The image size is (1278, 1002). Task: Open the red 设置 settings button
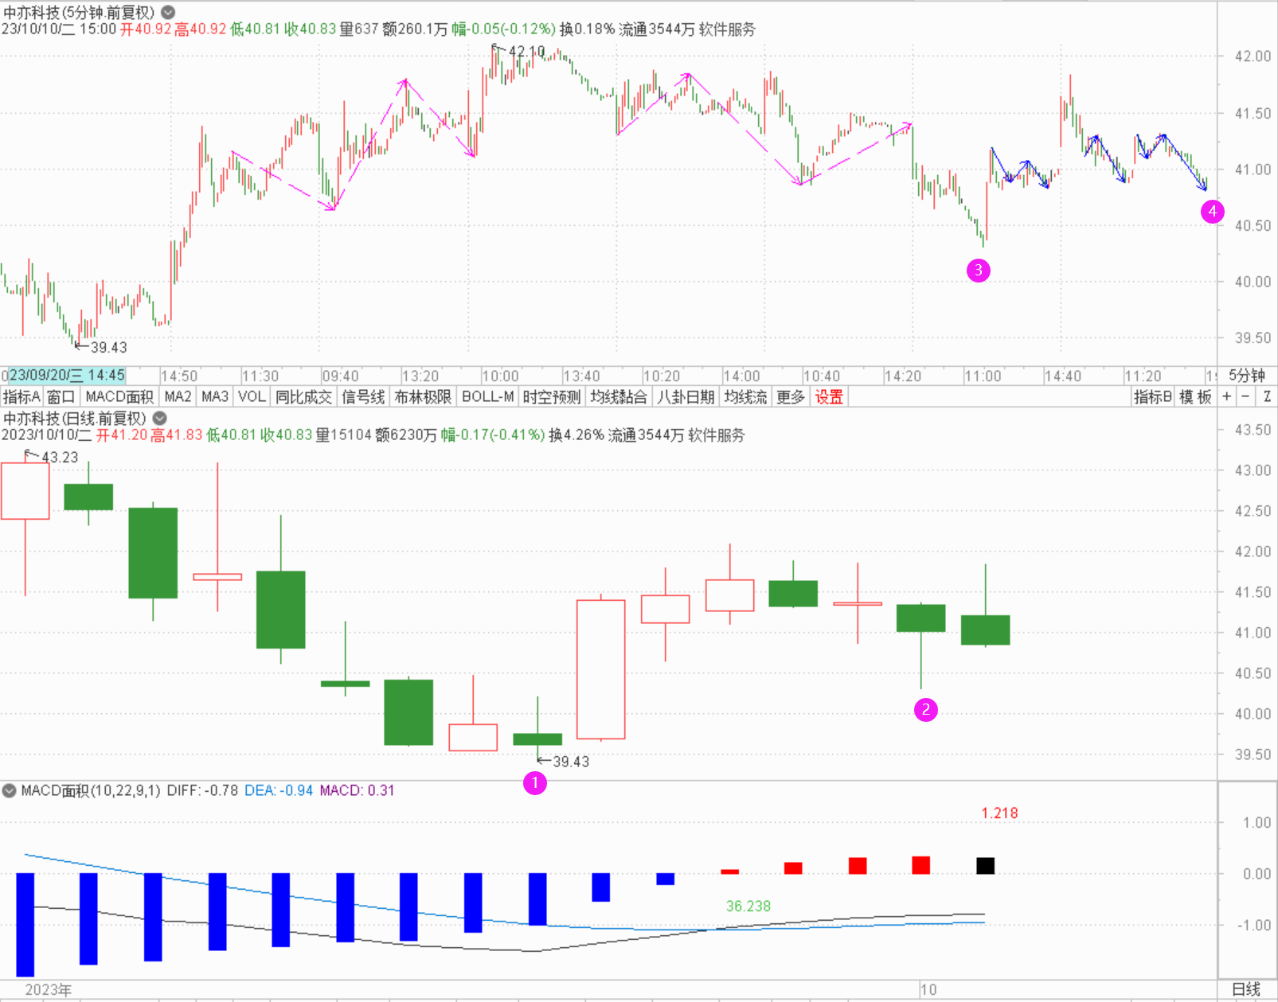(829, 396)
